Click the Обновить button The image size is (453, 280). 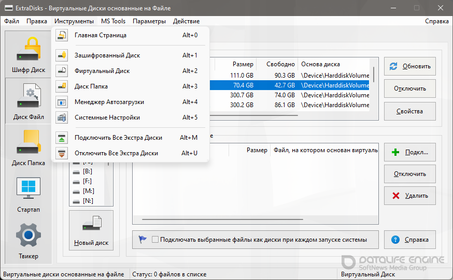(409, 66)
